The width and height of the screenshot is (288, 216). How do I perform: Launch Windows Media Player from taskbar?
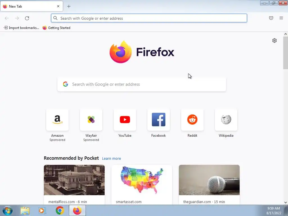(42, 210)
